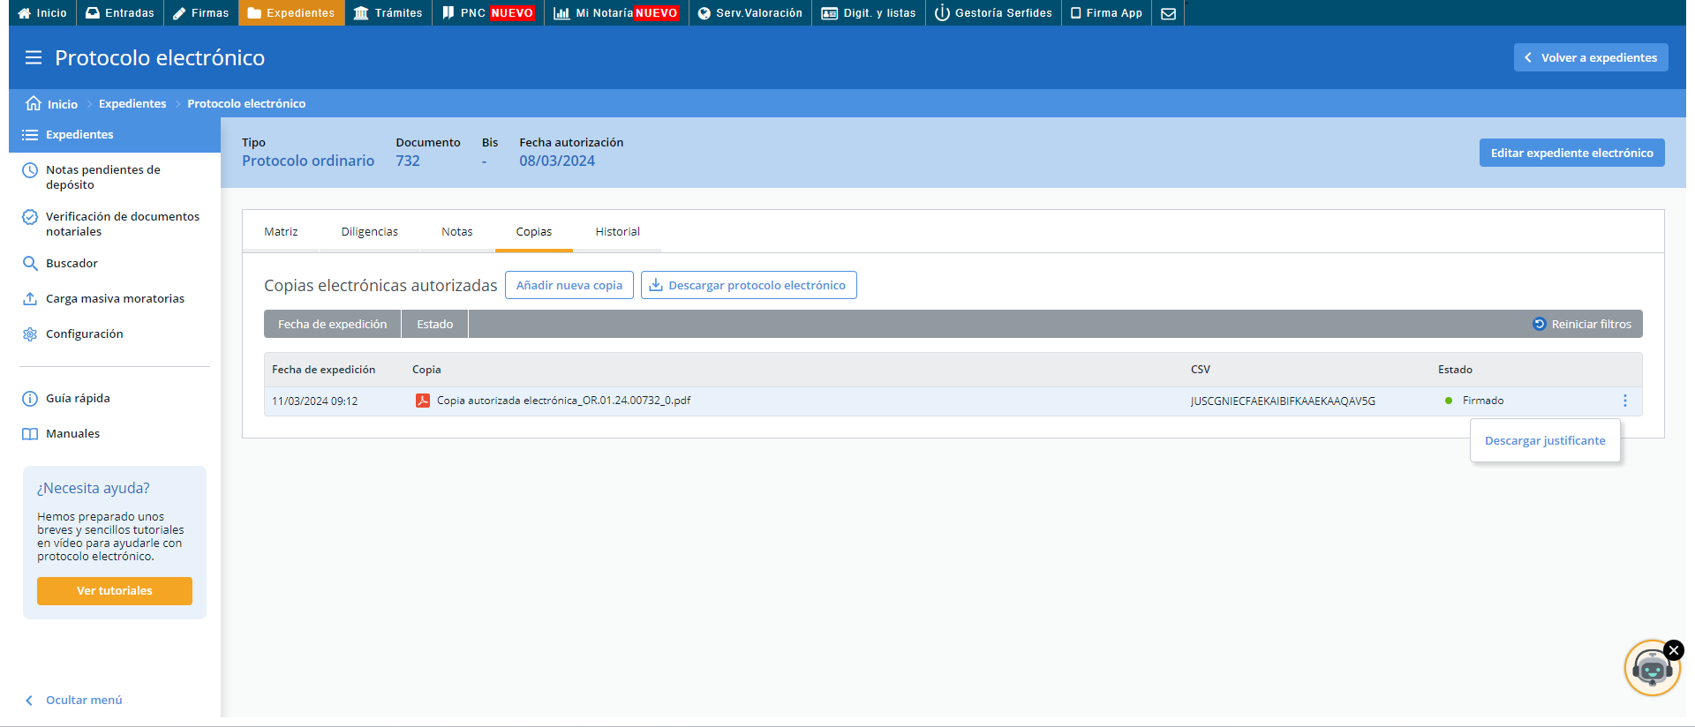Click the PDF icon of the authorized copy

click(423, 401)
